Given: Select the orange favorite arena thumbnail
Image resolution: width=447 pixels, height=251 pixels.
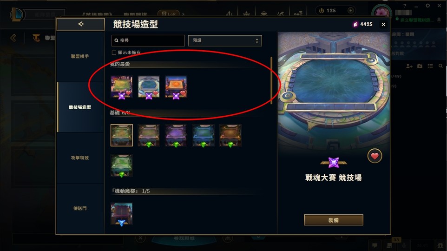Looking at the screenshot, I should [176, 87].
